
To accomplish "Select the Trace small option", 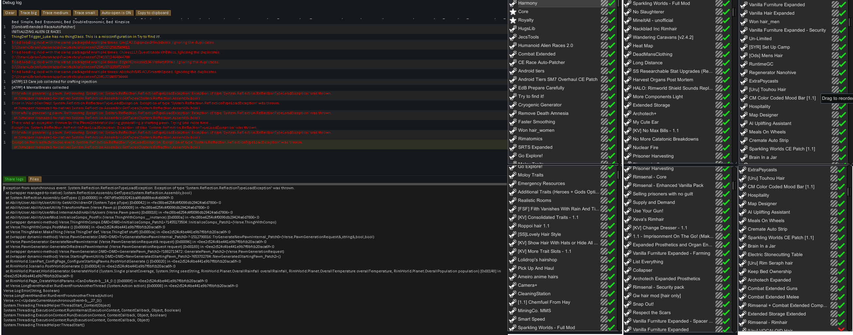I will point(85,13).
